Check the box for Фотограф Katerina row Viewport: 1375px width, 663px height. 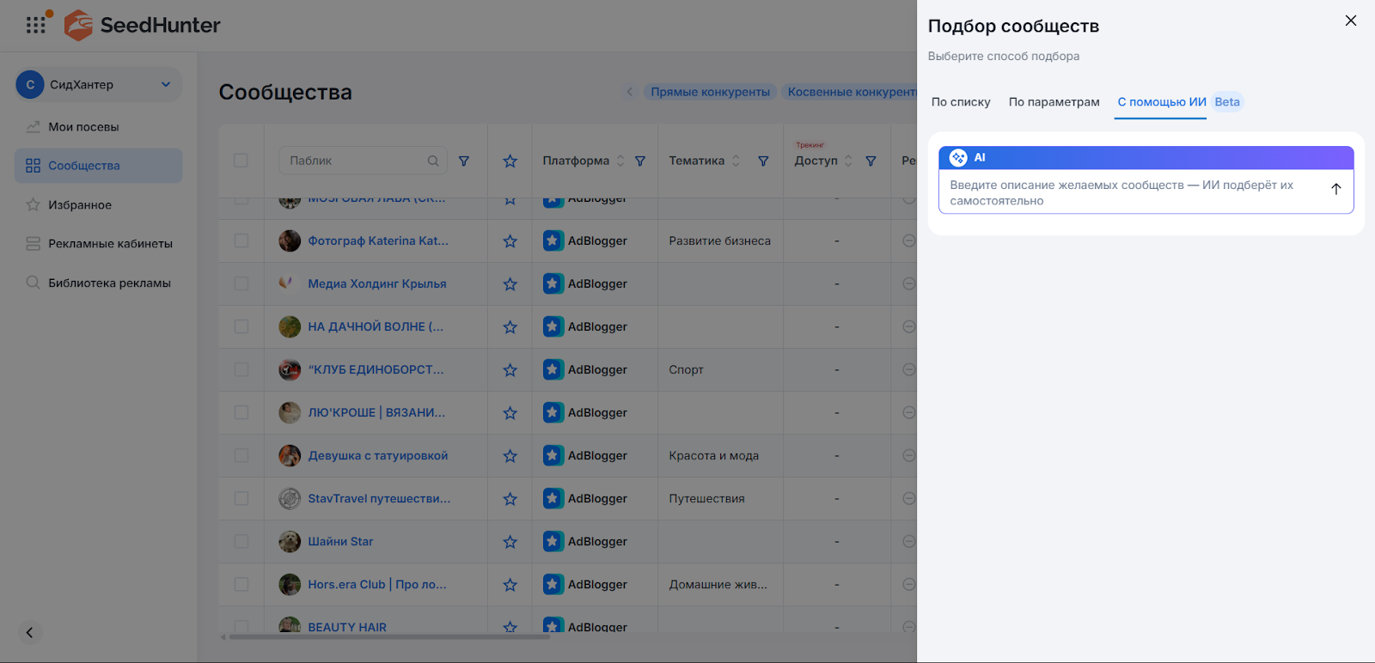241,241
